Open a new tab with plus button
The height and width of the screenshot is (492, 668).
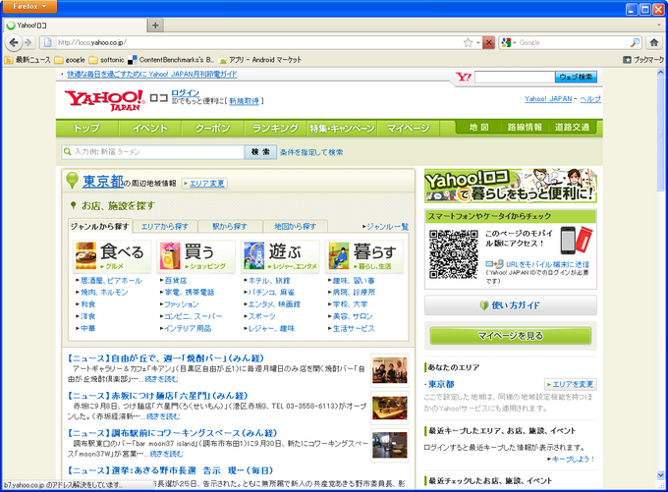155,26
